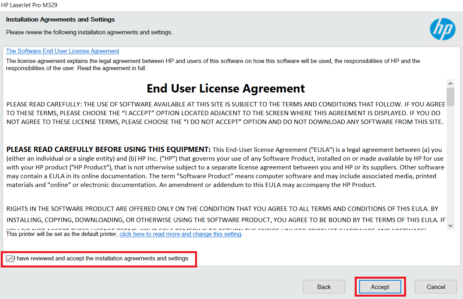Click the Accept button
This screenshot has height=299, width=463.
coord(380,287)
